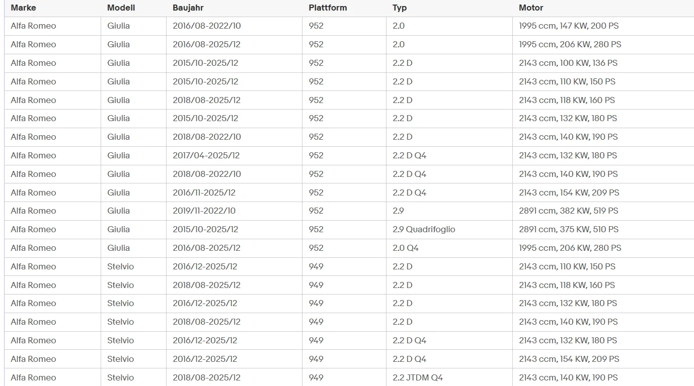Select "2018/08-2025/12" in the 2.2 JTDM Q4 row
Image resolution: width=694 pixels, height=386 pixels.
tap(206, 377)
